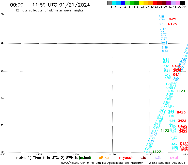The height and width of the screenshot is (165, 188).
Task: Click the green '1122' time label
Action: tap(157, 152)
